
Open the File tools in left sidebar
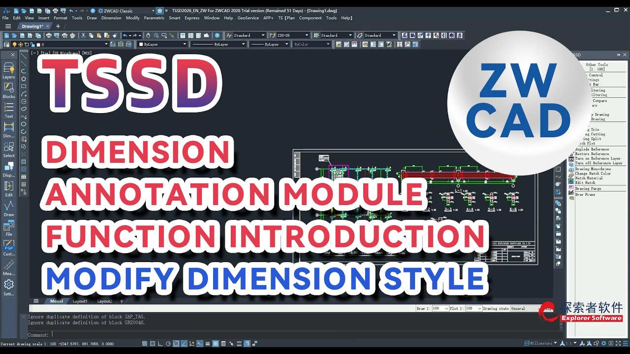(8, 228)
